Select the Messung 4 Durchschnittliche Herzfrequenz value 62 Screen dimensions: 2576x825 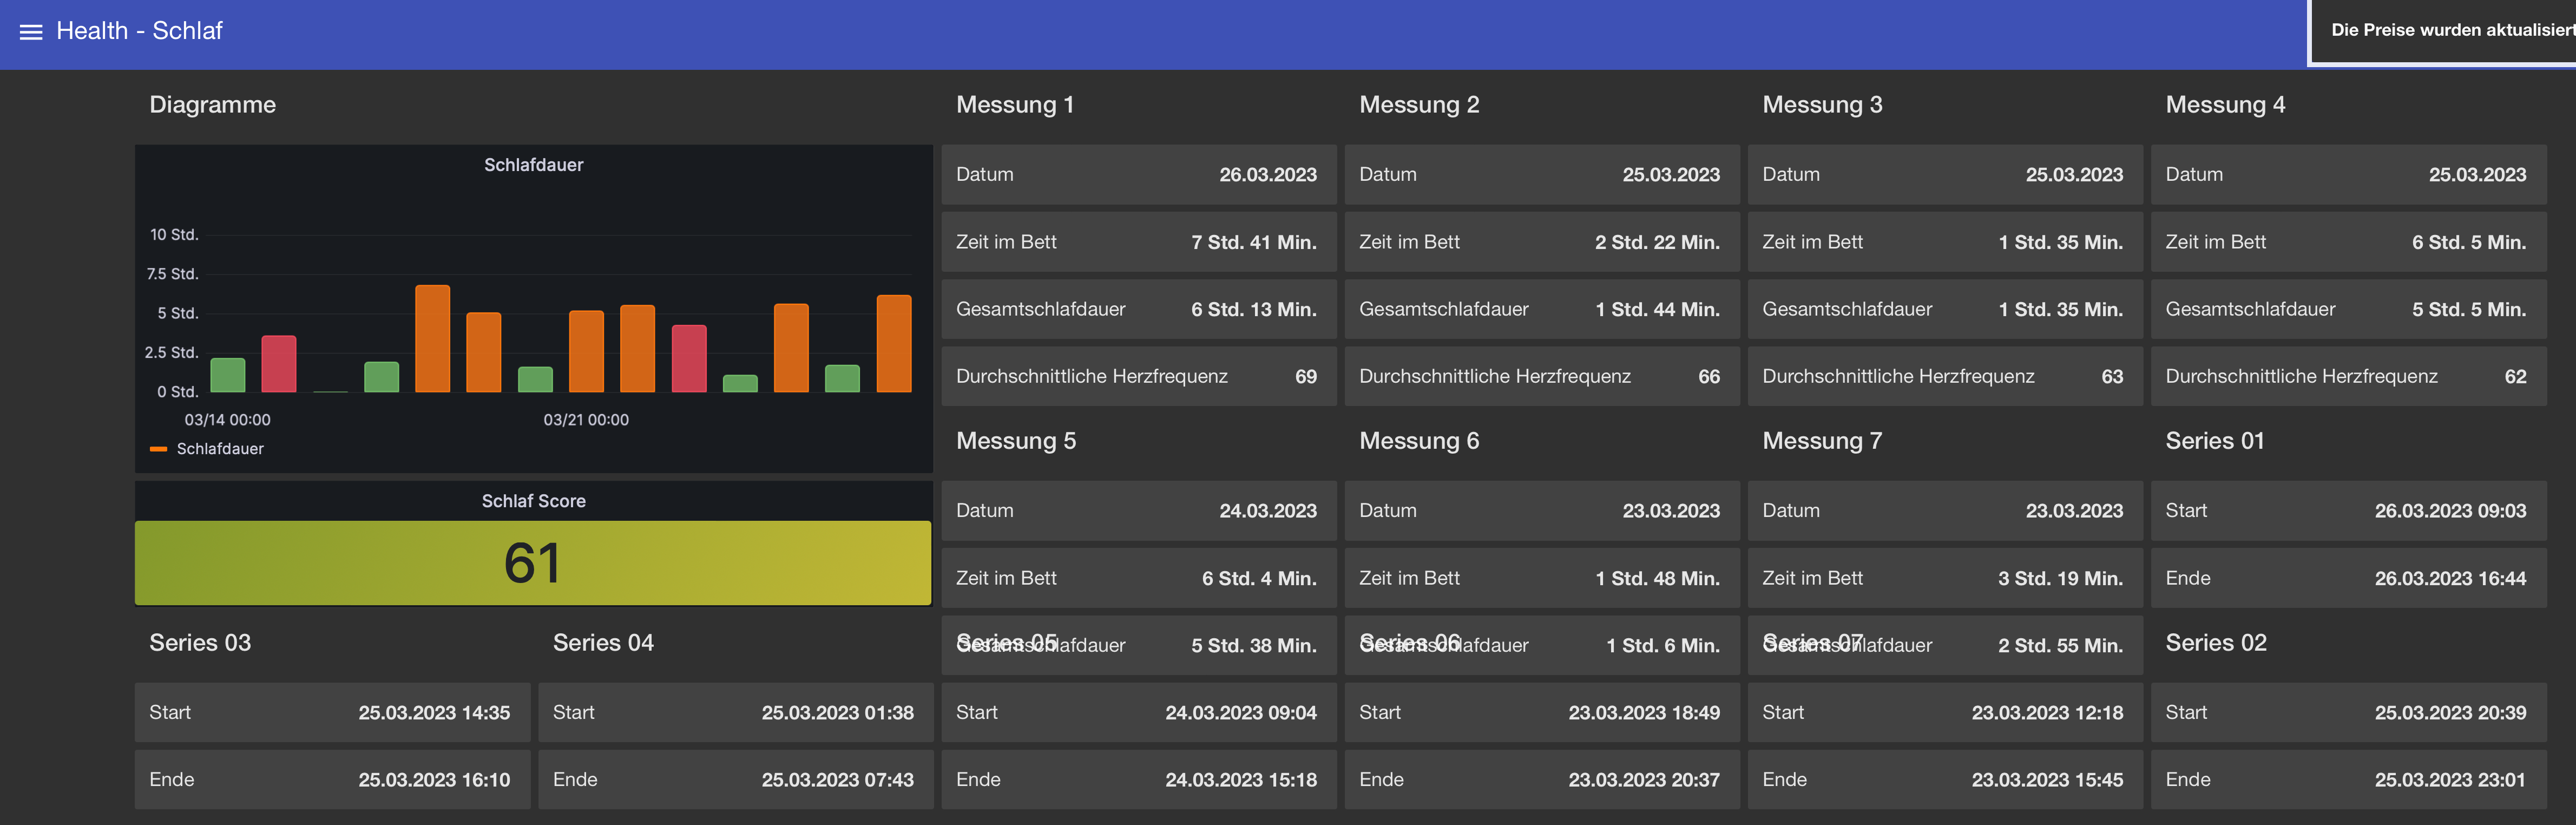coord(2514,377)
